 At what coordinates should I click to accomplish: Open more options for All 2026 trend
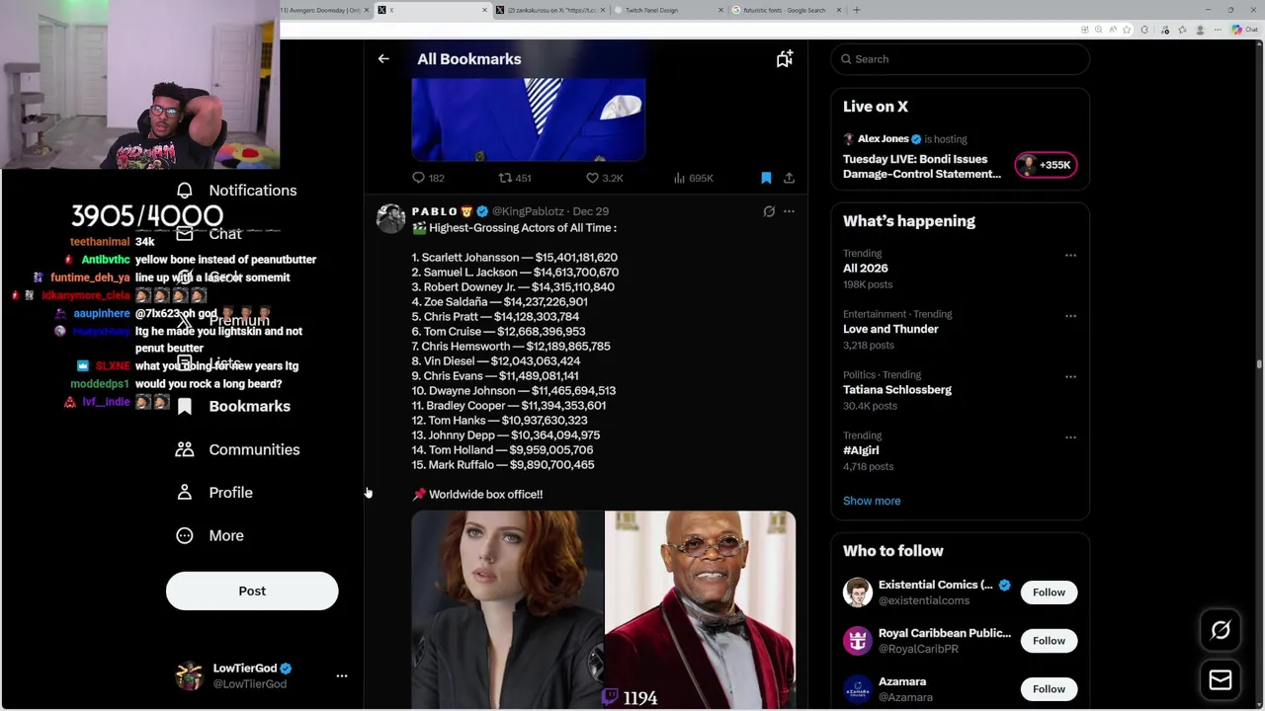(1070, 255)
